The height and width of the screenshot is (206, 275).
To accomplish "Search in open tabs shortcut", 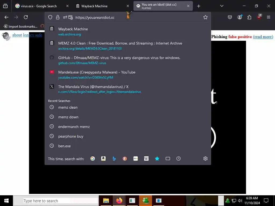I will pos(168,159).
